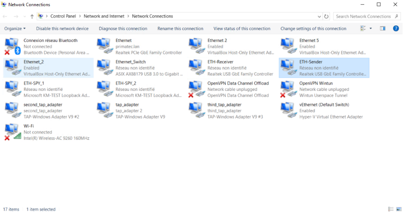The width and height of the screenshot is (408, 213).
Task: Switch to details view in status bar
Action: (391, 209)
